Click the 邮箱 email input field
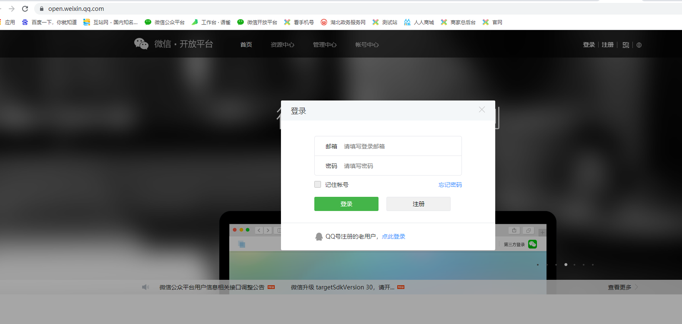The width and height of the screenshot is (682, 324). point(388,146)
